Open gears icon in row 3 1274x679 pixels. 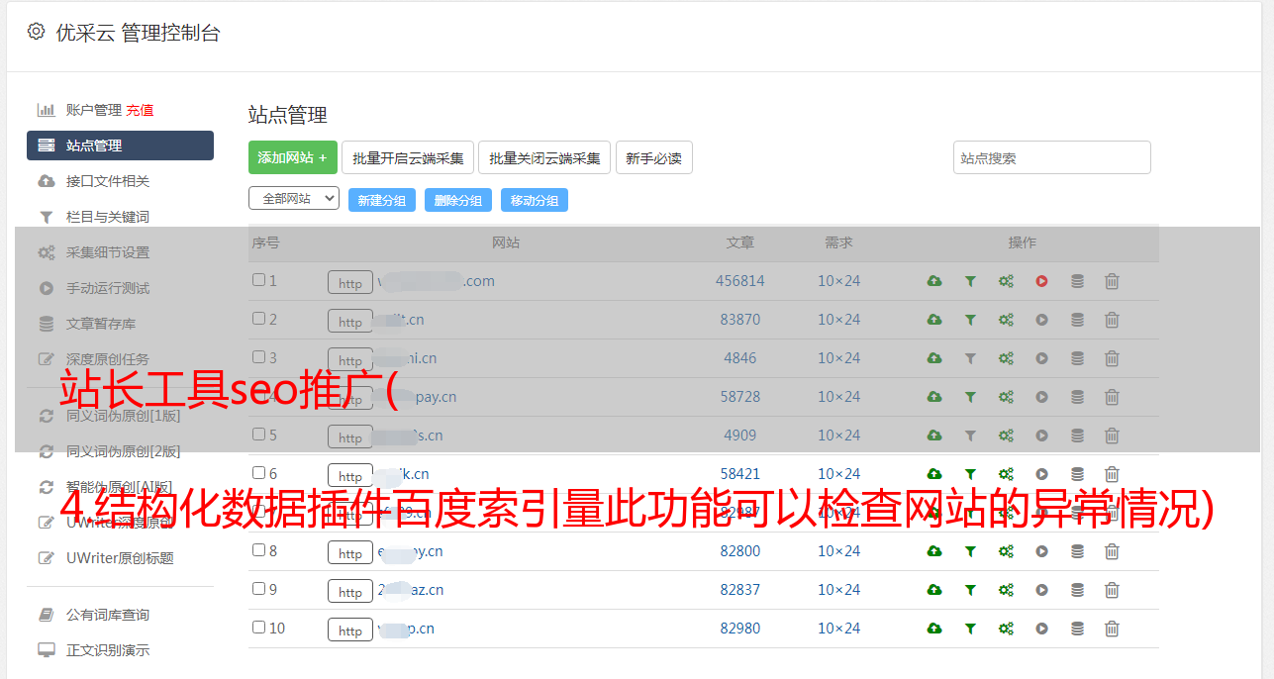click(x=1006, y=358)
